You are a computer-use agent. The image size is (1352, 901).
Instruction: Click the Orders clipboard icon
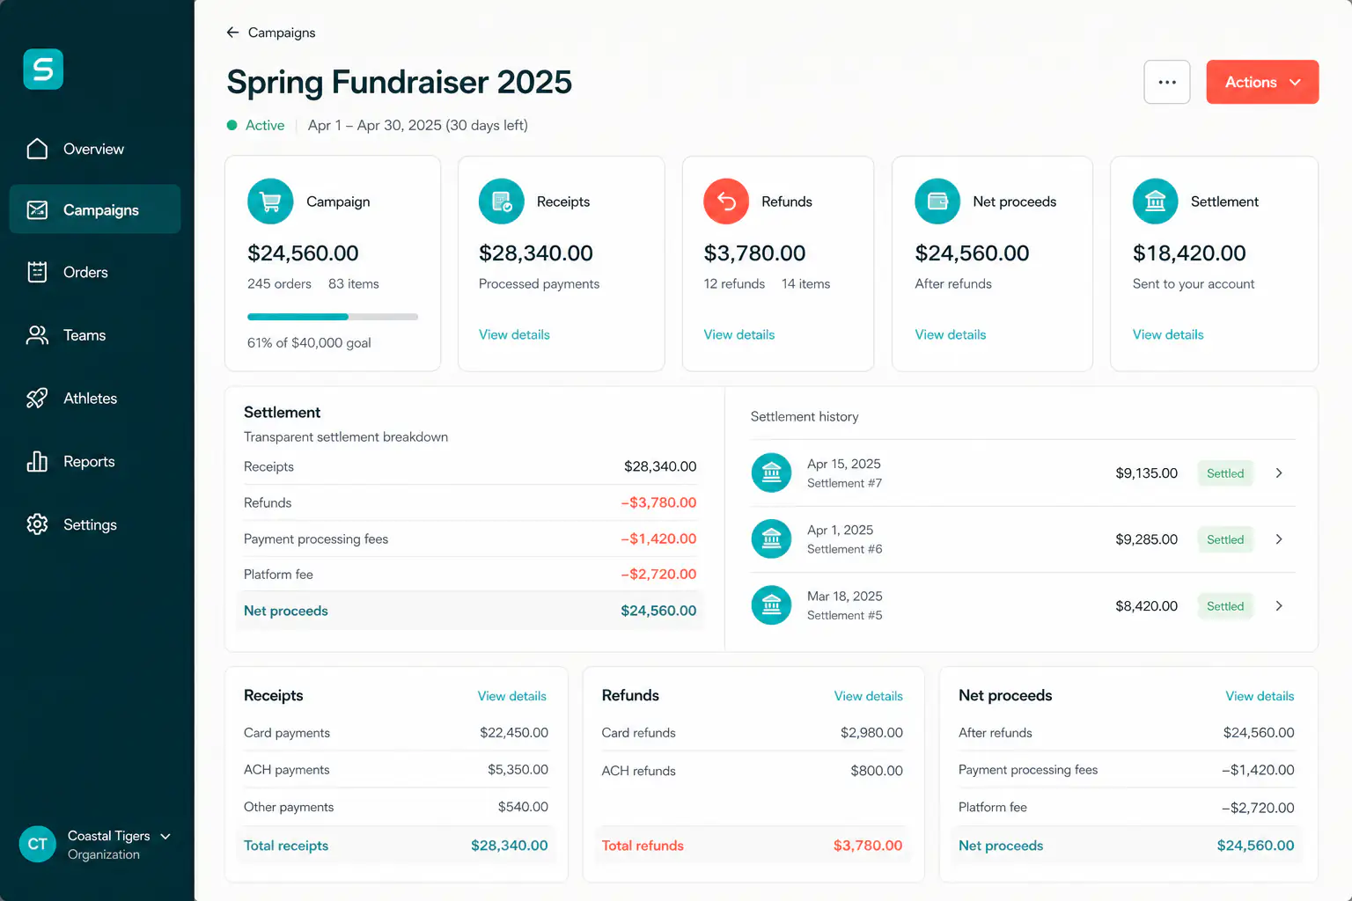tap(37, 272)
